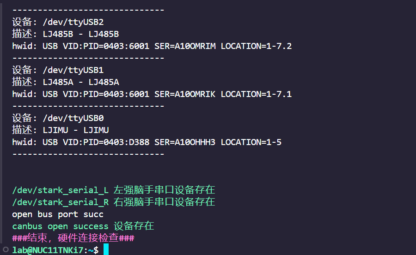416x255 pixels.
Task: Click the serial number A10OHHH3
Action: (195, 142)
